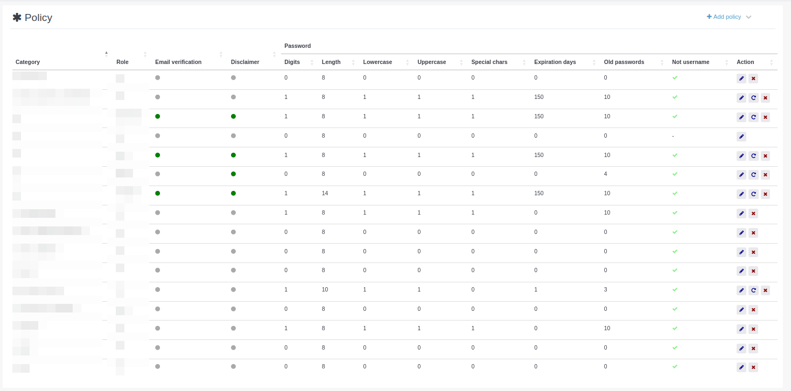Viewport: 791px width, 391px height.
Task: Reset the policy with 4 old passwords
Action: (x=753, y=175)
